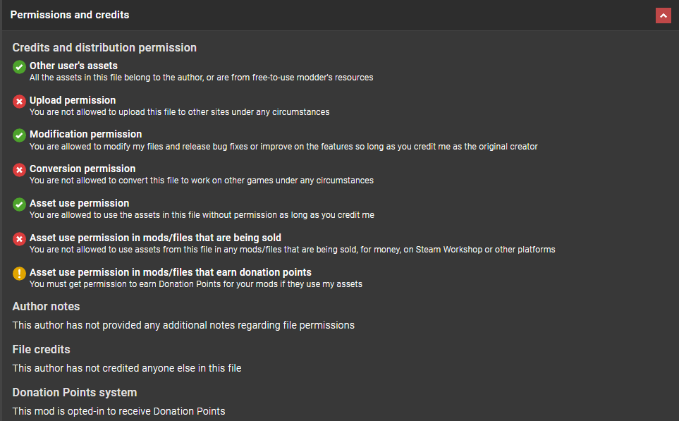This screenshot has width=679, height=421.
Task: Click the File credits heading
Action: point(41,349)
